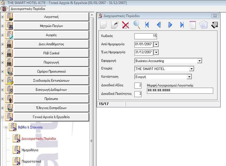The image size is (226, 166).
Task: Click the Έλεγχος Εισπράξεων module icon
Action: 9,108
